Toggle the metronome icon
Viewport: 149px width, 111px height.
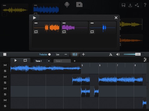coord(111,54)
